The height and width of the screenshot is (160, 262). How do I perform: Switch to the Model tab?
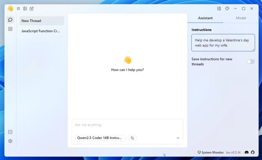(x=241, y=18)
